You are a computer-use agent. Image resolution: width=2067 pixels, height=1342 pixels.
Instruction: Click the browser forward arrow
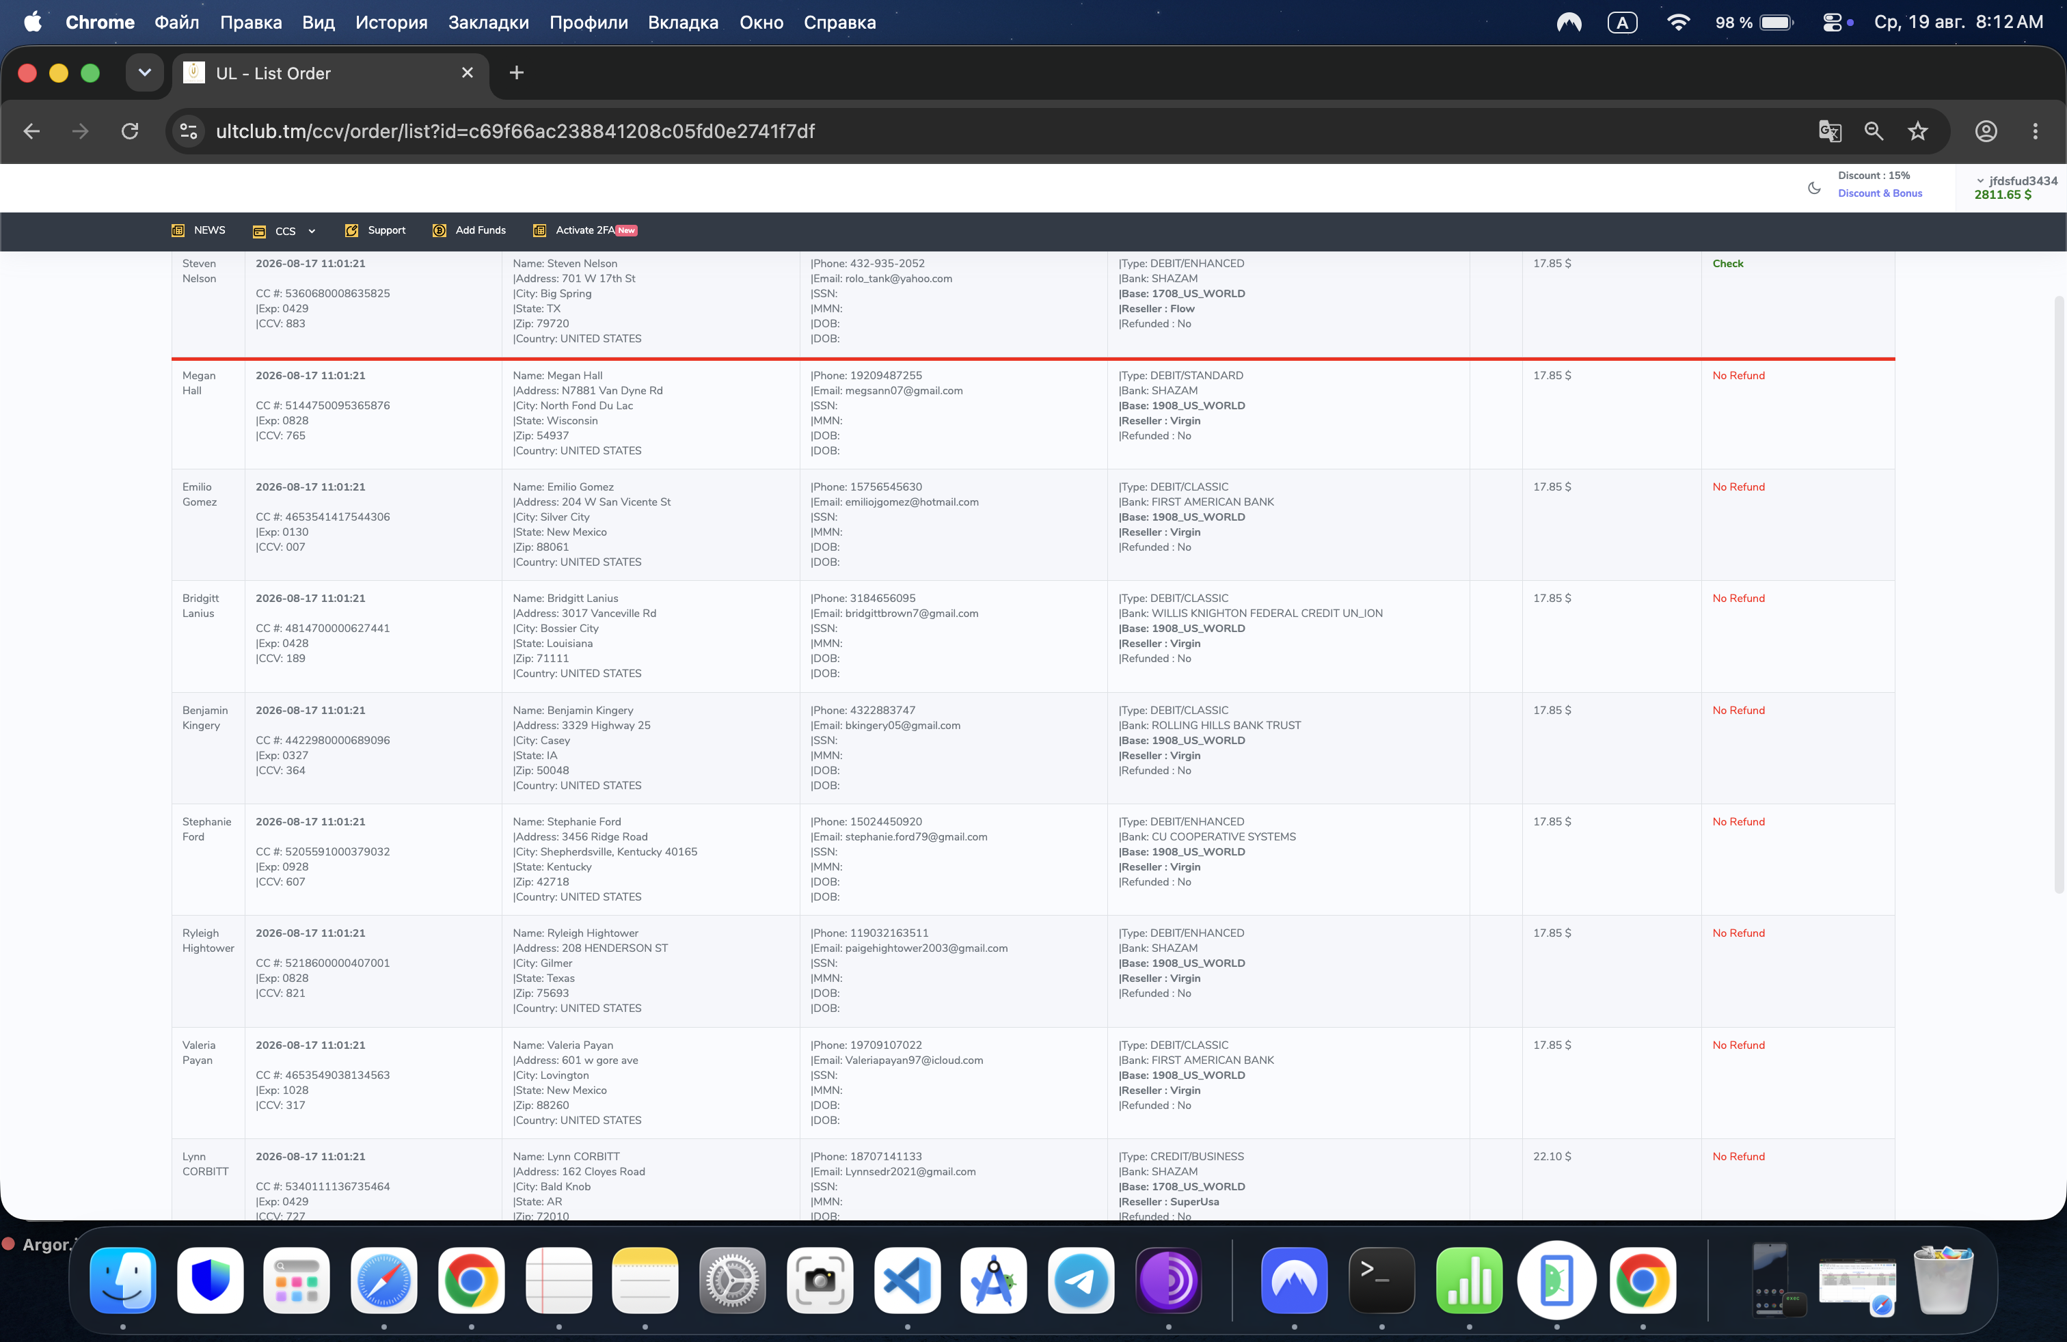click(x=80, y=131)
